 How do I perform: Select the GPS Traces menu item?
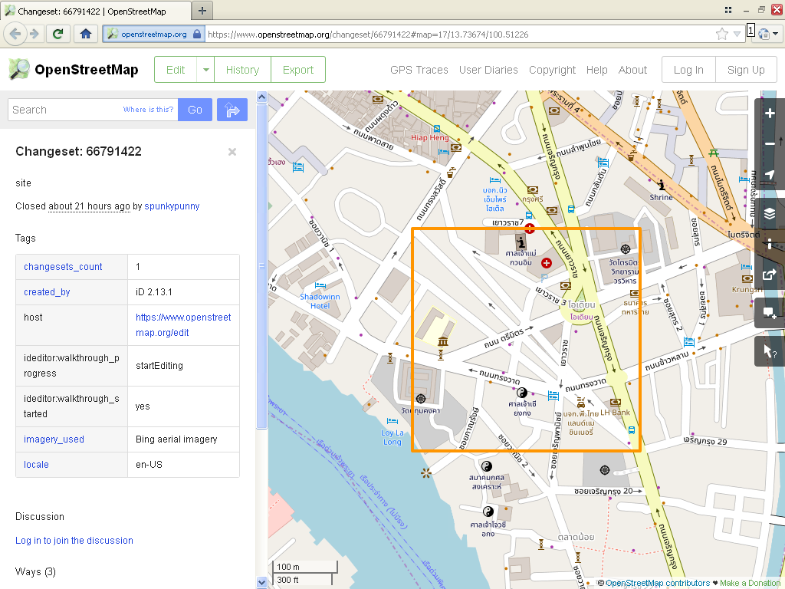419,70
